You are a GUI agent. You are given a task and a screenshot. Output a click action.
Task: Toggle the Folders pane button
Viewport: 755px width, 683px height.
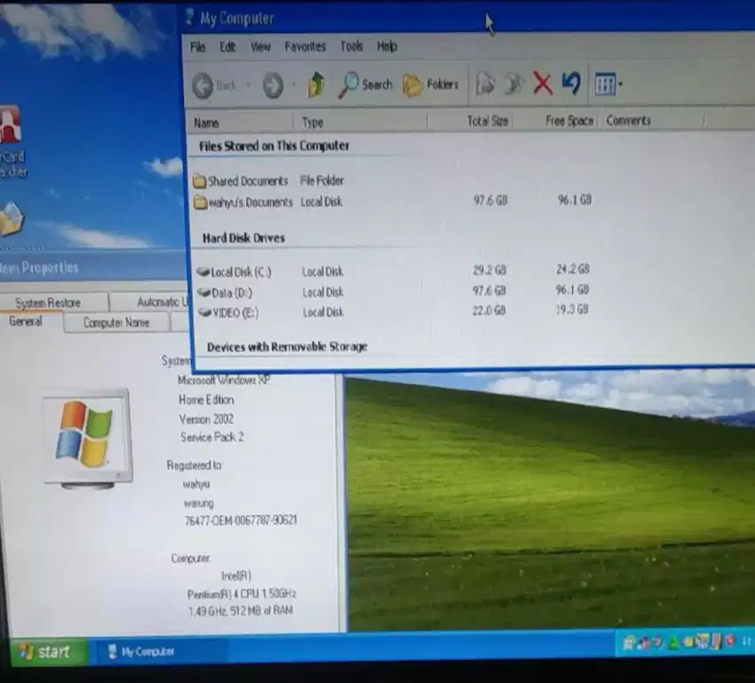[431, 84]
